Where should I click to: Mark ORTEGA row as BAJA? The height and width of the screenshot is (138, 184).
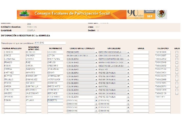[177, 70]
